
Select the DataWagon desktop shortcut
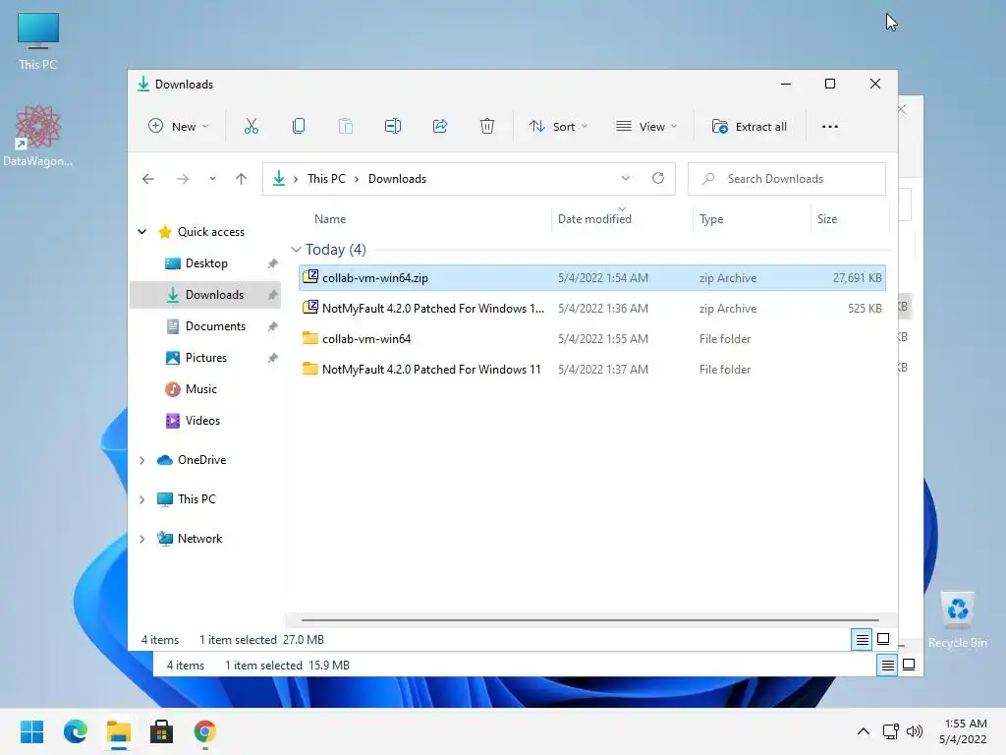38,136
